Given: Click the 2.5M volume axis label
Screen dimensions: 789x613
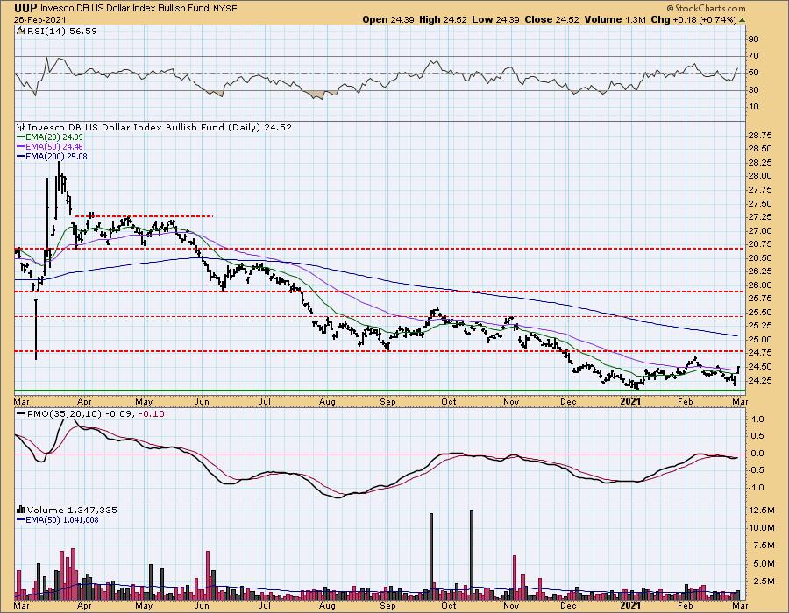Looking at the screenshot, I should [764, 581].
